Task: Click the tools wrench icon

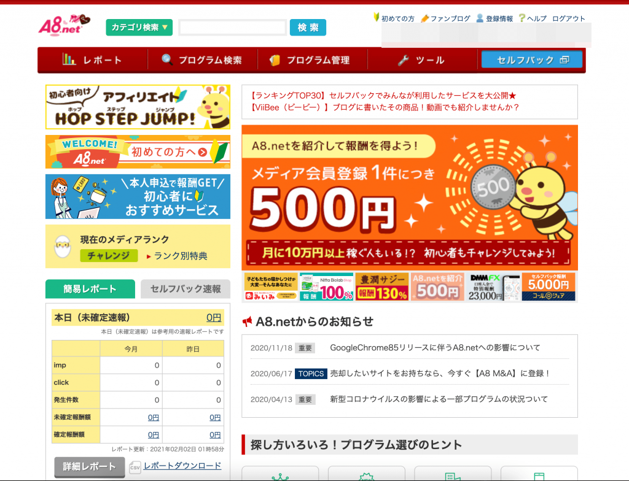Action: (x=403, y=60)
